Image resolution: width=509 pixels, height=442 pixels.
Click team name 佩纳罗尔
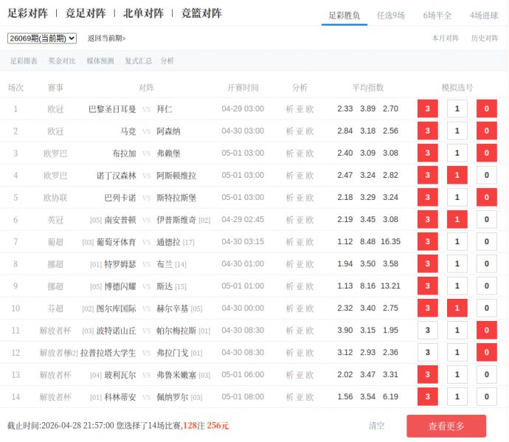point(173,397)
